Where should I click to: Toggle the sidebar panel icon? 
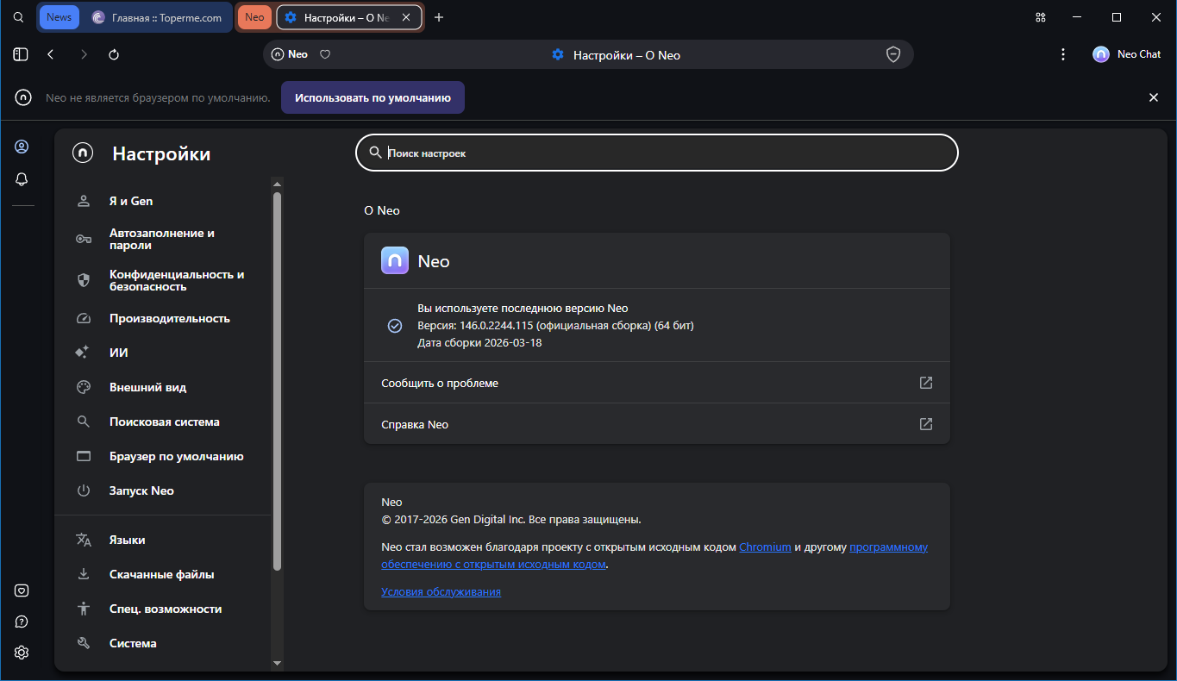pyautogui.click(x=21, y=54)
